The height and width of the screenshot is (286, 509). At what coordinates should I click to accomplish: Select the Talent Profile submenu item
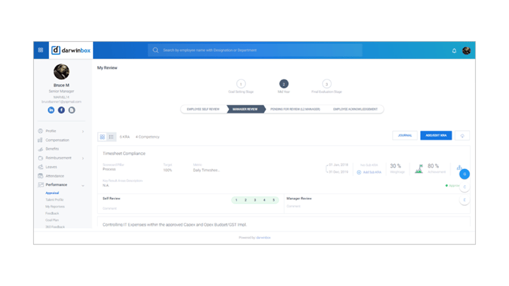(54, 199)
